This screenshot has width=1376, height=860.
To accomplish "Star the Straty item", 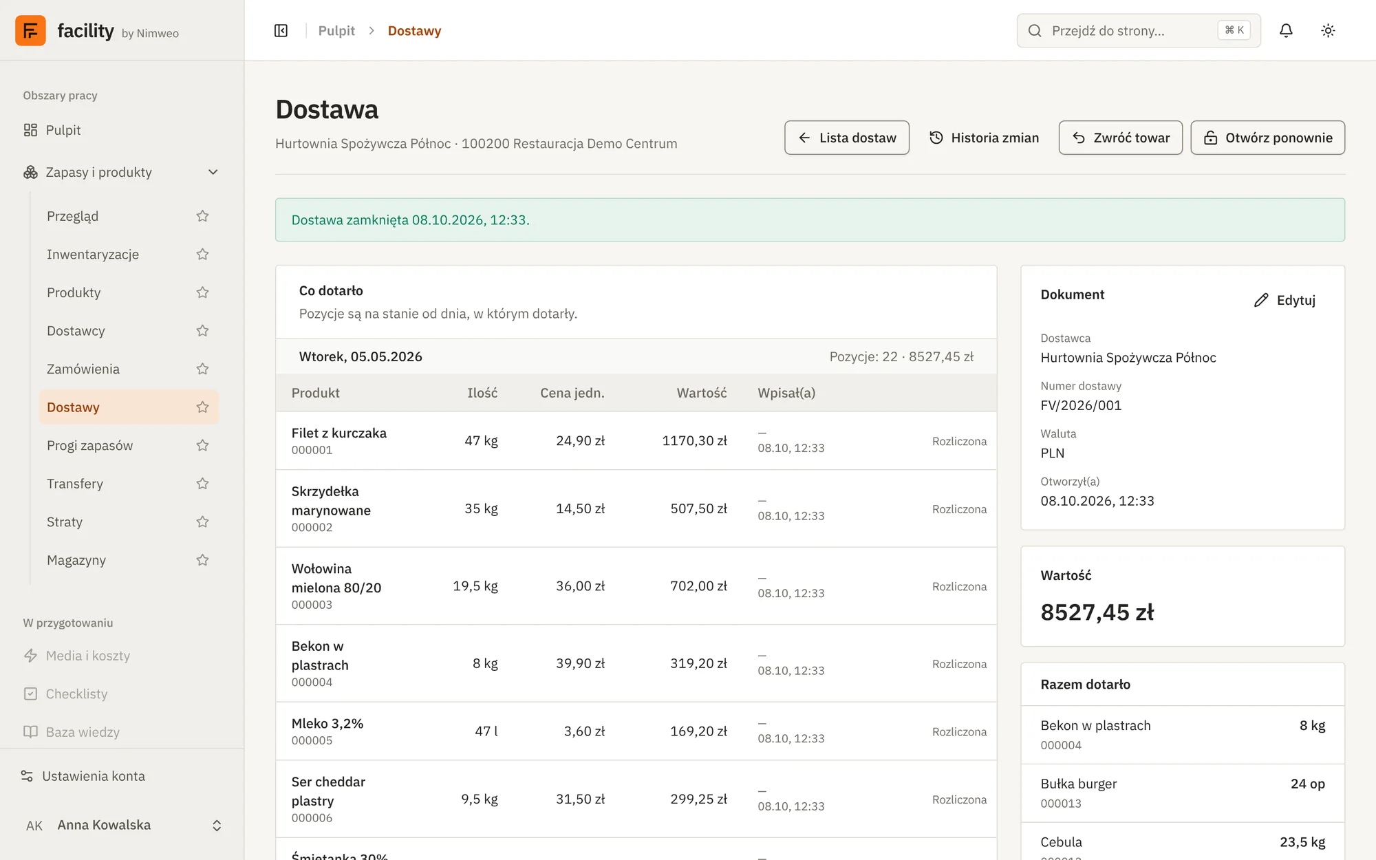I will coord(202,522).
